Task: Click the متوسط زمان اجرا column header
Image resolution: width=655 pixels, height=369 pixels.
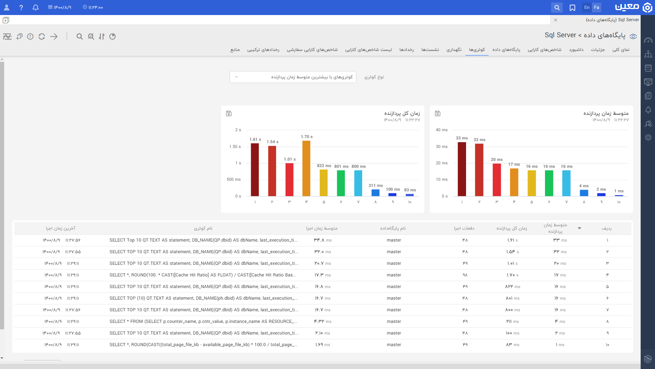Action: click(x=322, y=228)
